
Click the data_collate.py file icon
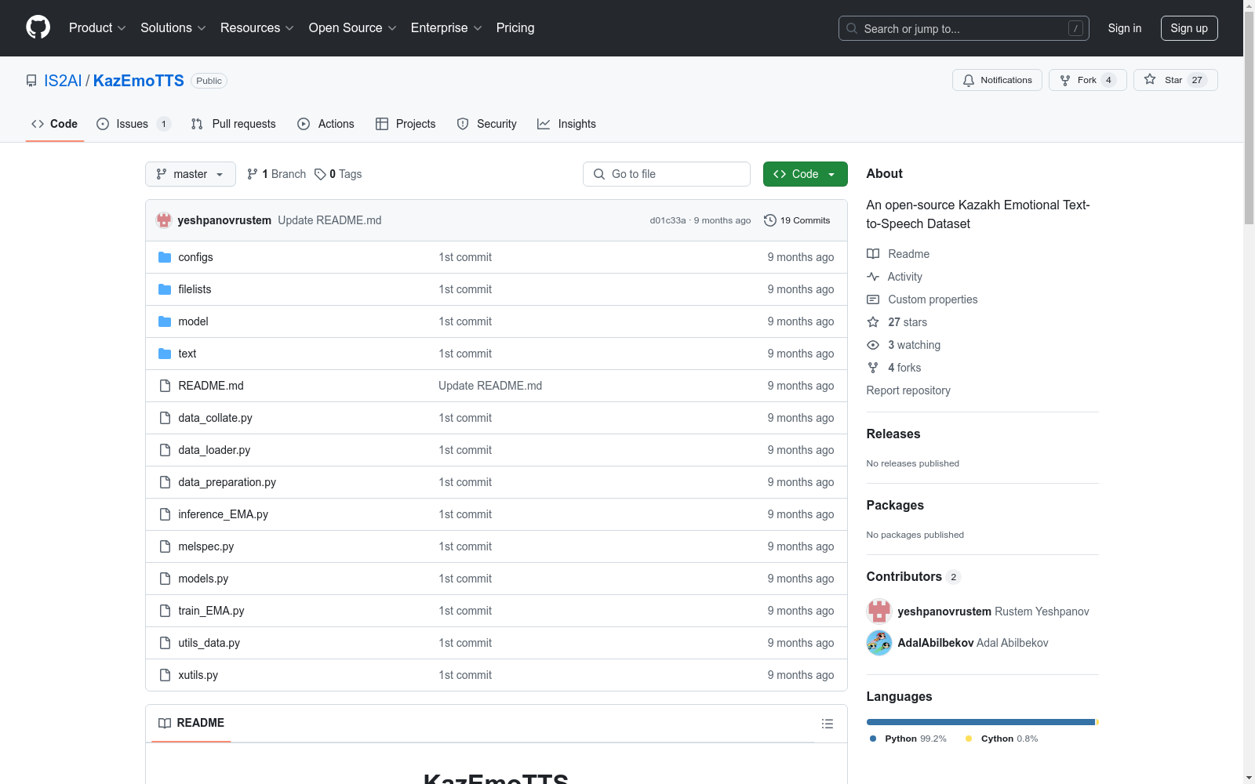(165, 418)
